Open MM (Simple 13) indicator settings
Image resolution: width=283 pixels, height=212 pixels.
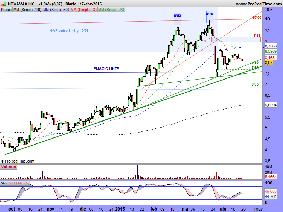[x=83, y=10]
